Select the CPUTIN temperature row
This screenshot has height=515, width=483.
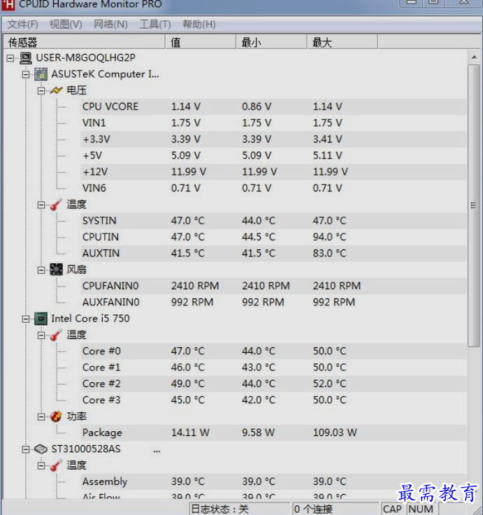(274, 237)
